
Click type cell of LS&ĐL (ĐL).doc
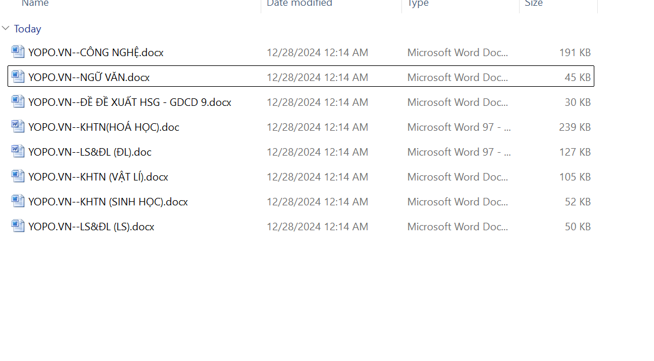tap(459, 152)
